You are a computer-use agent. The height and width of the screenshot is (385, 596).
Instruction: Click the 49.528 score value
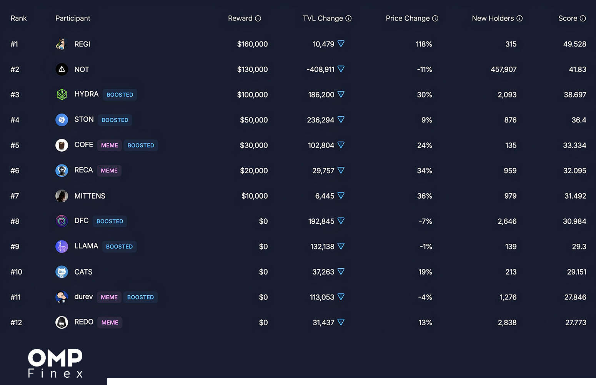(x=574, y=44)
